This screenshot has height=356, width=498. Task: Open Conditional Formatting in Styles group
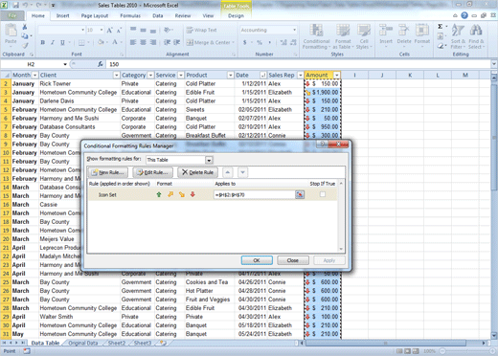click(x=316, y=36)
